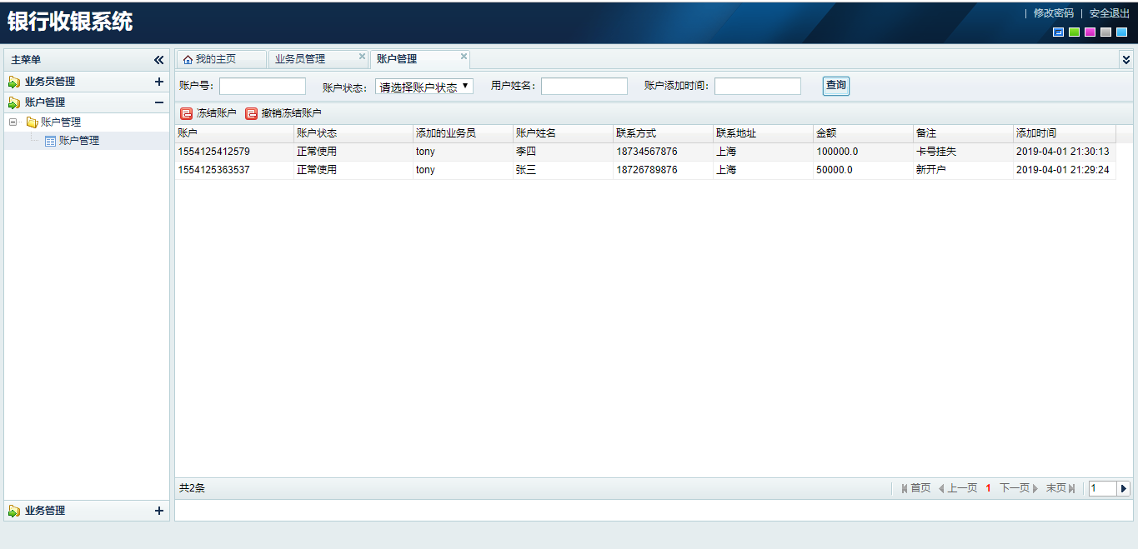Click the red current page number 1
The image size is (1138, 549).
click(989, 488)
